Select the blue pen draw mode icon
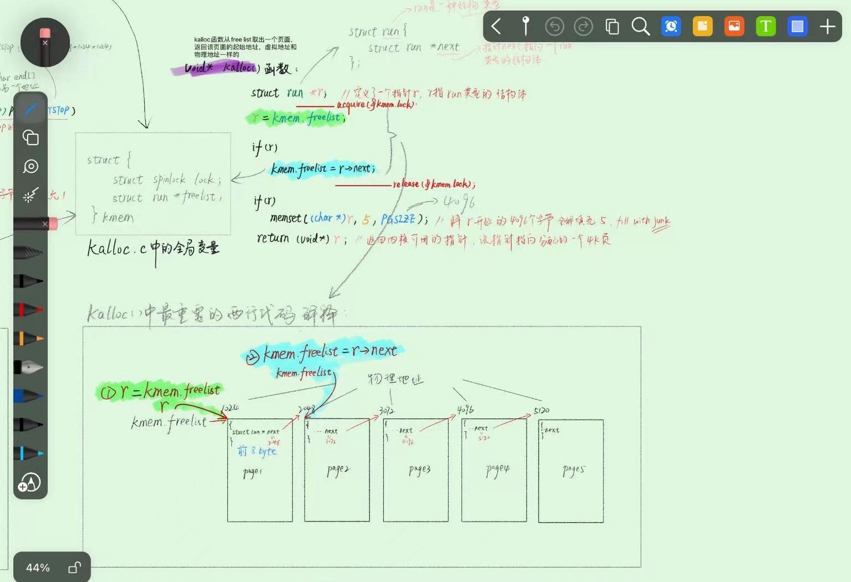 (x=31, y=109)
